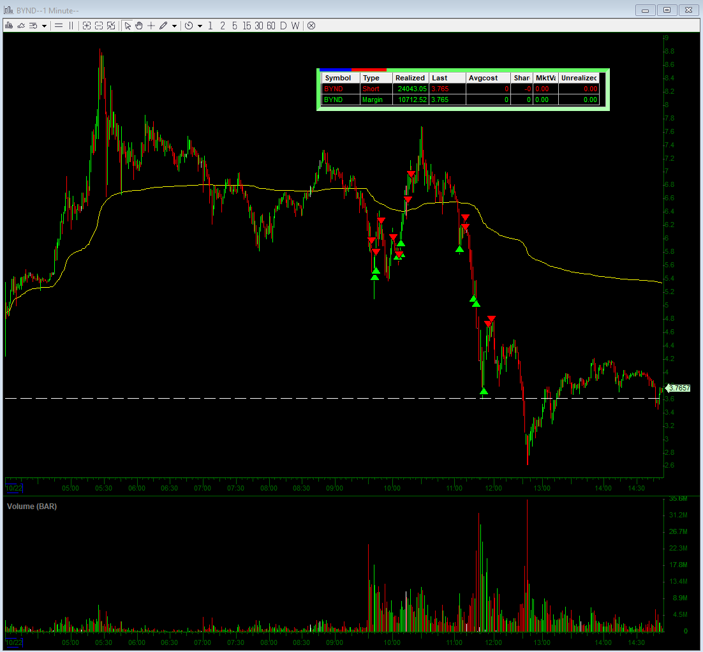Click the Avgcost column header
The width and height of the screenshot is (703, 652).
click(x=488, y=78)
